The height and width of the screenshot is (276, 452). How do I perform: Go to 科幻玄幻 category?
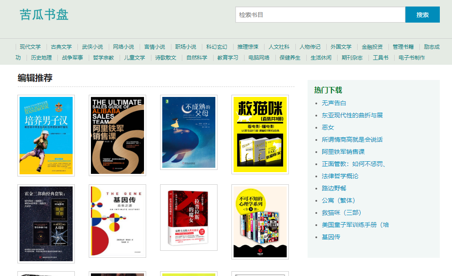pos(217,47)
